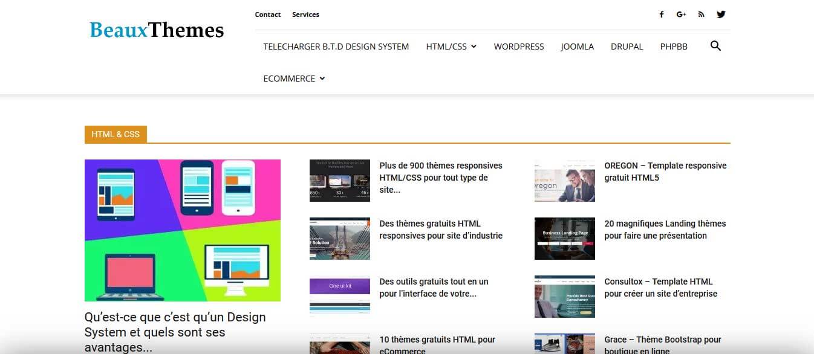The width and height of the screenshot is (814, 354).
Task: Select the DRUPAL menu item
Action: pyautogui.click(x=627, y=47)
